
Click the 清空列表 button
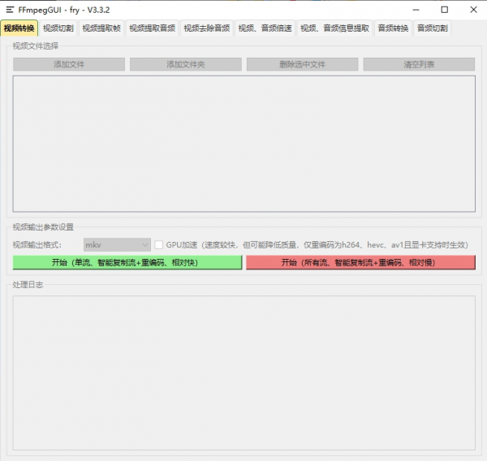[419, 64]
